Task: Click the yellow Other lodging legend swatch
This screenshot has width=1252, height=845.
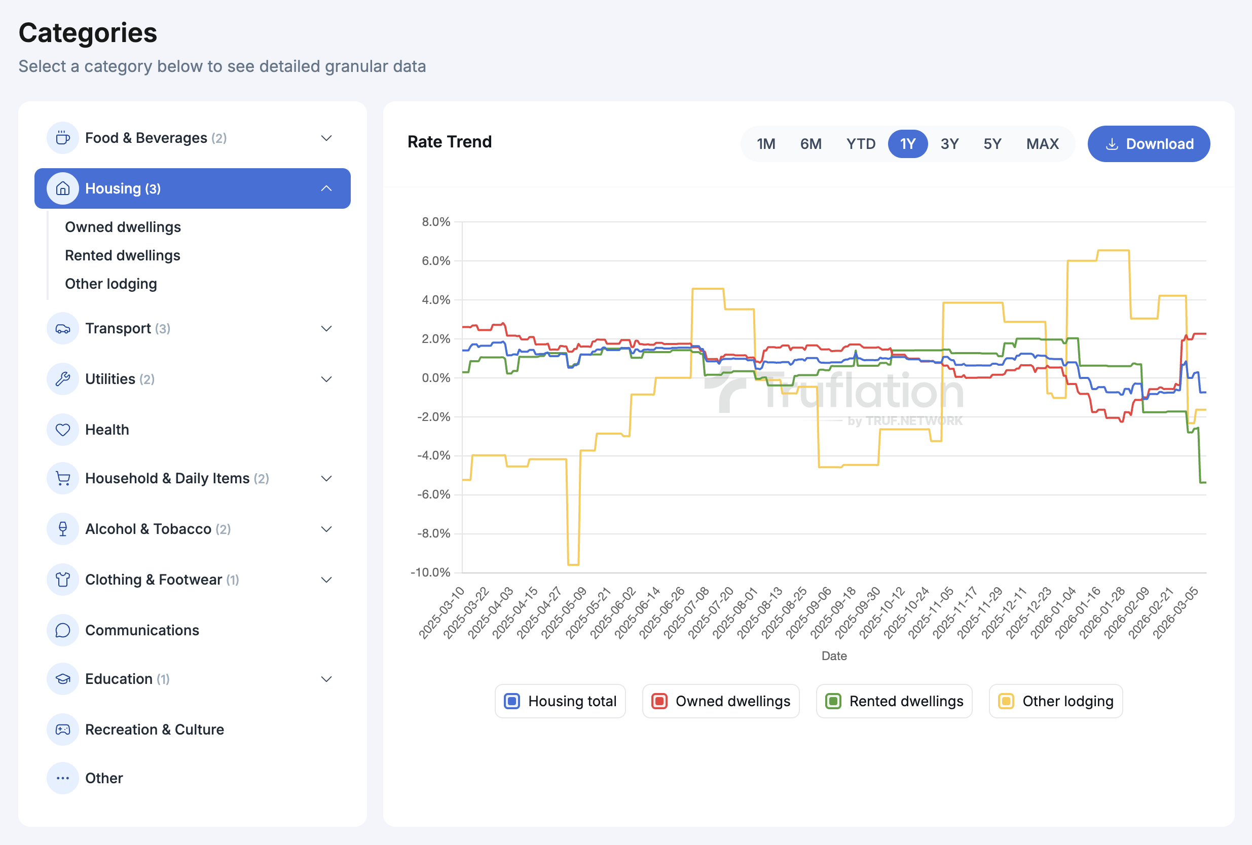Action: tap(1006, 701)
